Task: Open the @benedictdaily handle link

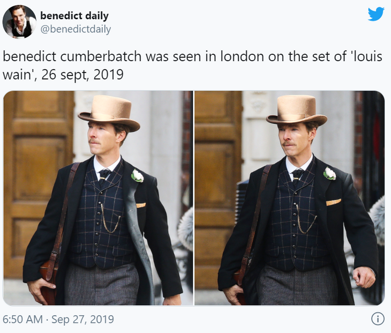Action: click(x=76, y=29)
